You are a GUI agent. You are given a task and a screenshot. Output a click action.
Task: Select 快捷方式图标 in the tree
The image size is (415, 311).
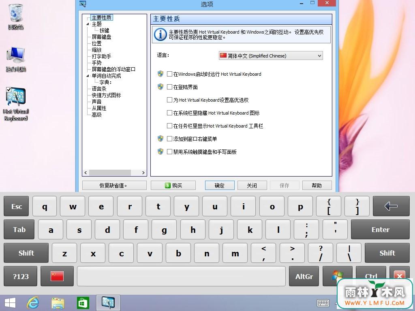(106, 95)
